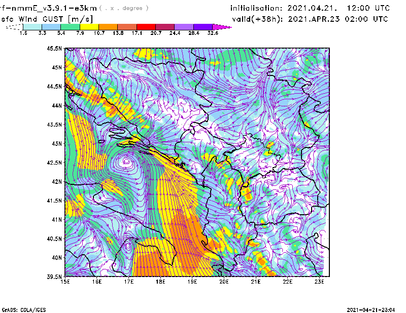Click the legend value 17.1
The image size is (406, 313).
tap(137, 33)
